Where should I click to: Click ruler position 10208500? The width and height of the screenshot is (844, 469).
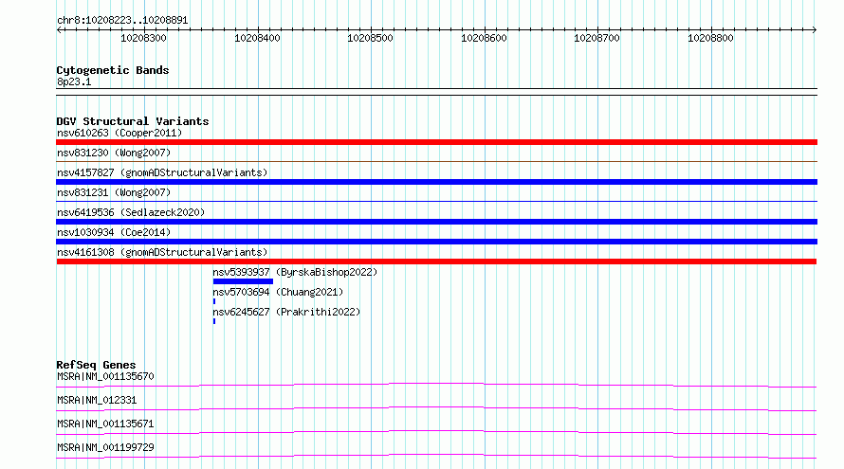pos(371,38)
